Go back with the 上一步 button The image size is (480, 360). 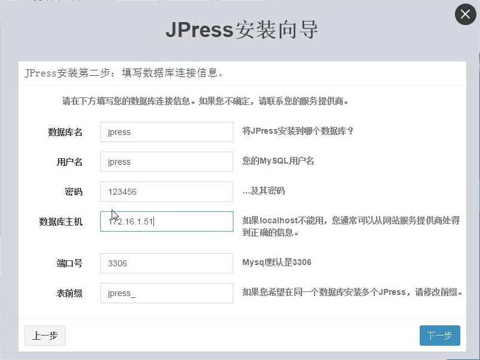click(45, 336)
